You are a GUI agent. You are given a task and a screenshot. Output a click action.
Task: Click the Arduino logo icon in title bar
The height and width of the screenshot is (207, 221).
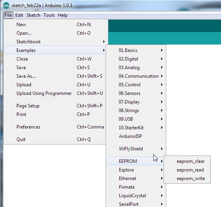click(6, 5)
